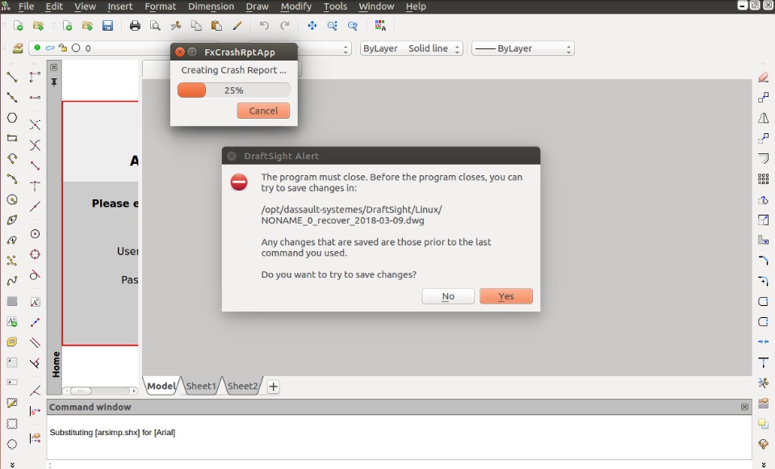Select the Ellipse draw tool
The height and width of the screenshot is (469, 775).
[x=12, y=220]
